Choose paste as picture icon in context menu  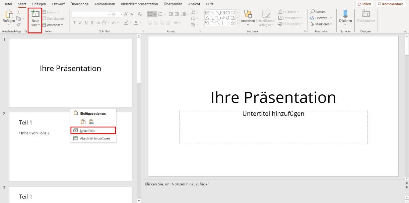pos(91,122)
